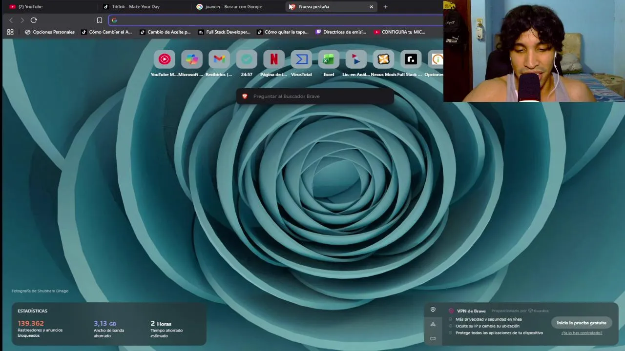Click the 2 Horas time saved statistic
625x351 pixels.
point(161,323)
